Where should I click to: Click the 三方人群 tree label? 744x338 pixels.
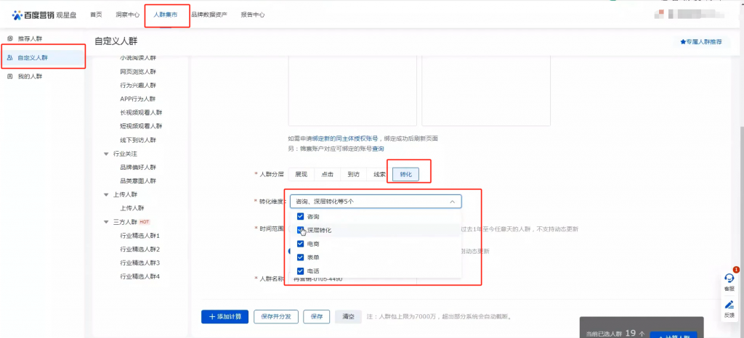[x=125, y=222]
